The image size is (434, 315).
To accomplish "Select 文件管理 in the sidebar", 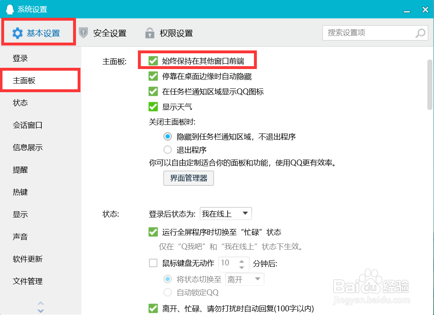I will click(x=41, y=281).
